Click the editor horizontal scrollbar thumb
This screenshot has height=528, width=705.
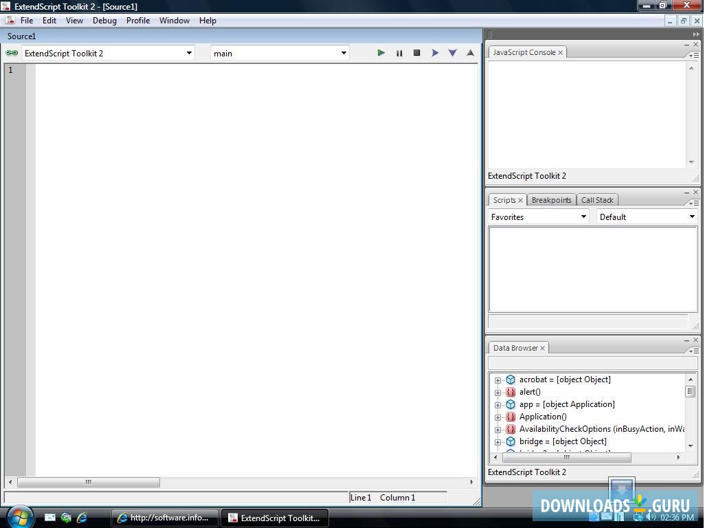pos(89,482)
